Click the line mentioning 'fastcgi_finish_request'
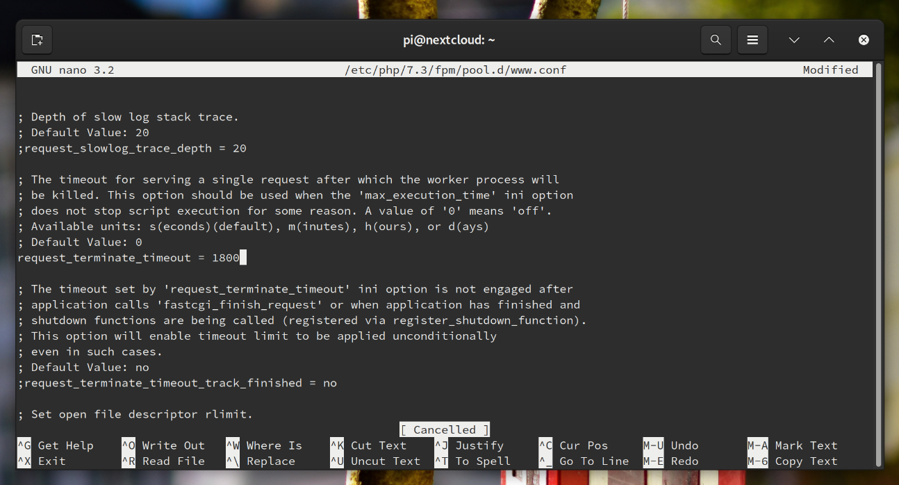This screenshot has width=899, height=485. click(x=299, y=304)
